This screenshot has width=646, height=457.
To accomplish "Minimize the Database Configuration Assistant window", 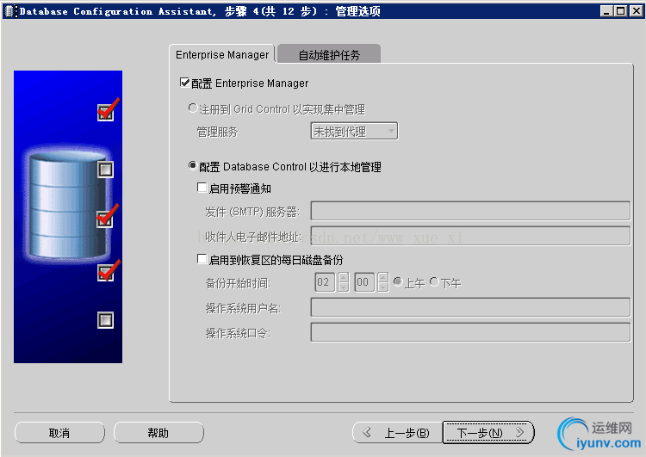I will [x=606, y=11].
